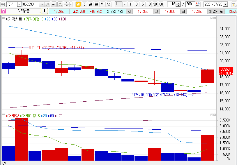Click the candle count field showing 16
This screenshot has width=237, height=165.
click(171, 4)
